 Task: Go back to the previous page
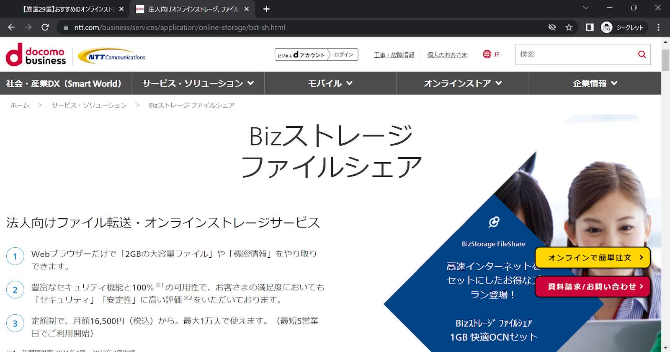coord(11,27)
